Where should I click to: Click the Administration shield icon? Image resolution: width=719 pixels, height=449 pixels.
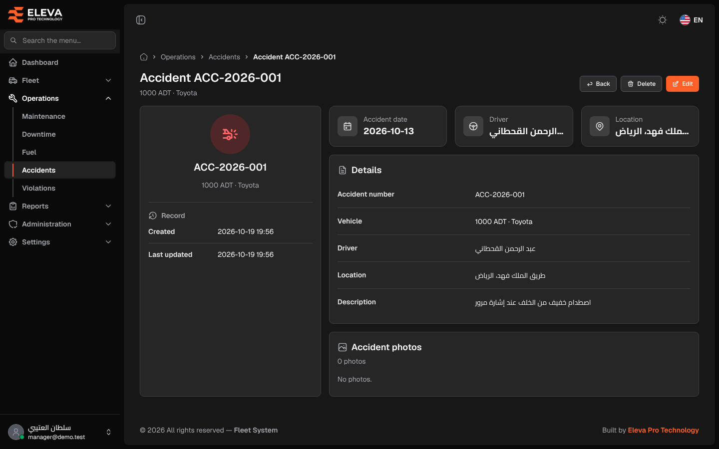[x=13, y=224]
